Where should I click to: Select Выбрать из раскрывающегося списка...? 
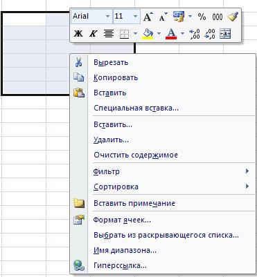tap(163, 235)
